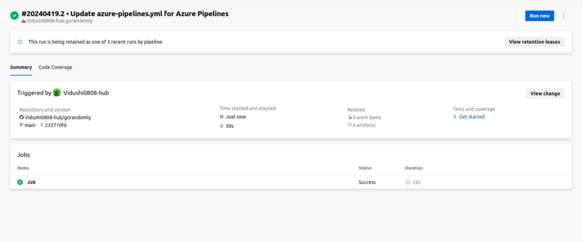Click the main branch icon
The image size is (583, 242).
pos(22,125)
